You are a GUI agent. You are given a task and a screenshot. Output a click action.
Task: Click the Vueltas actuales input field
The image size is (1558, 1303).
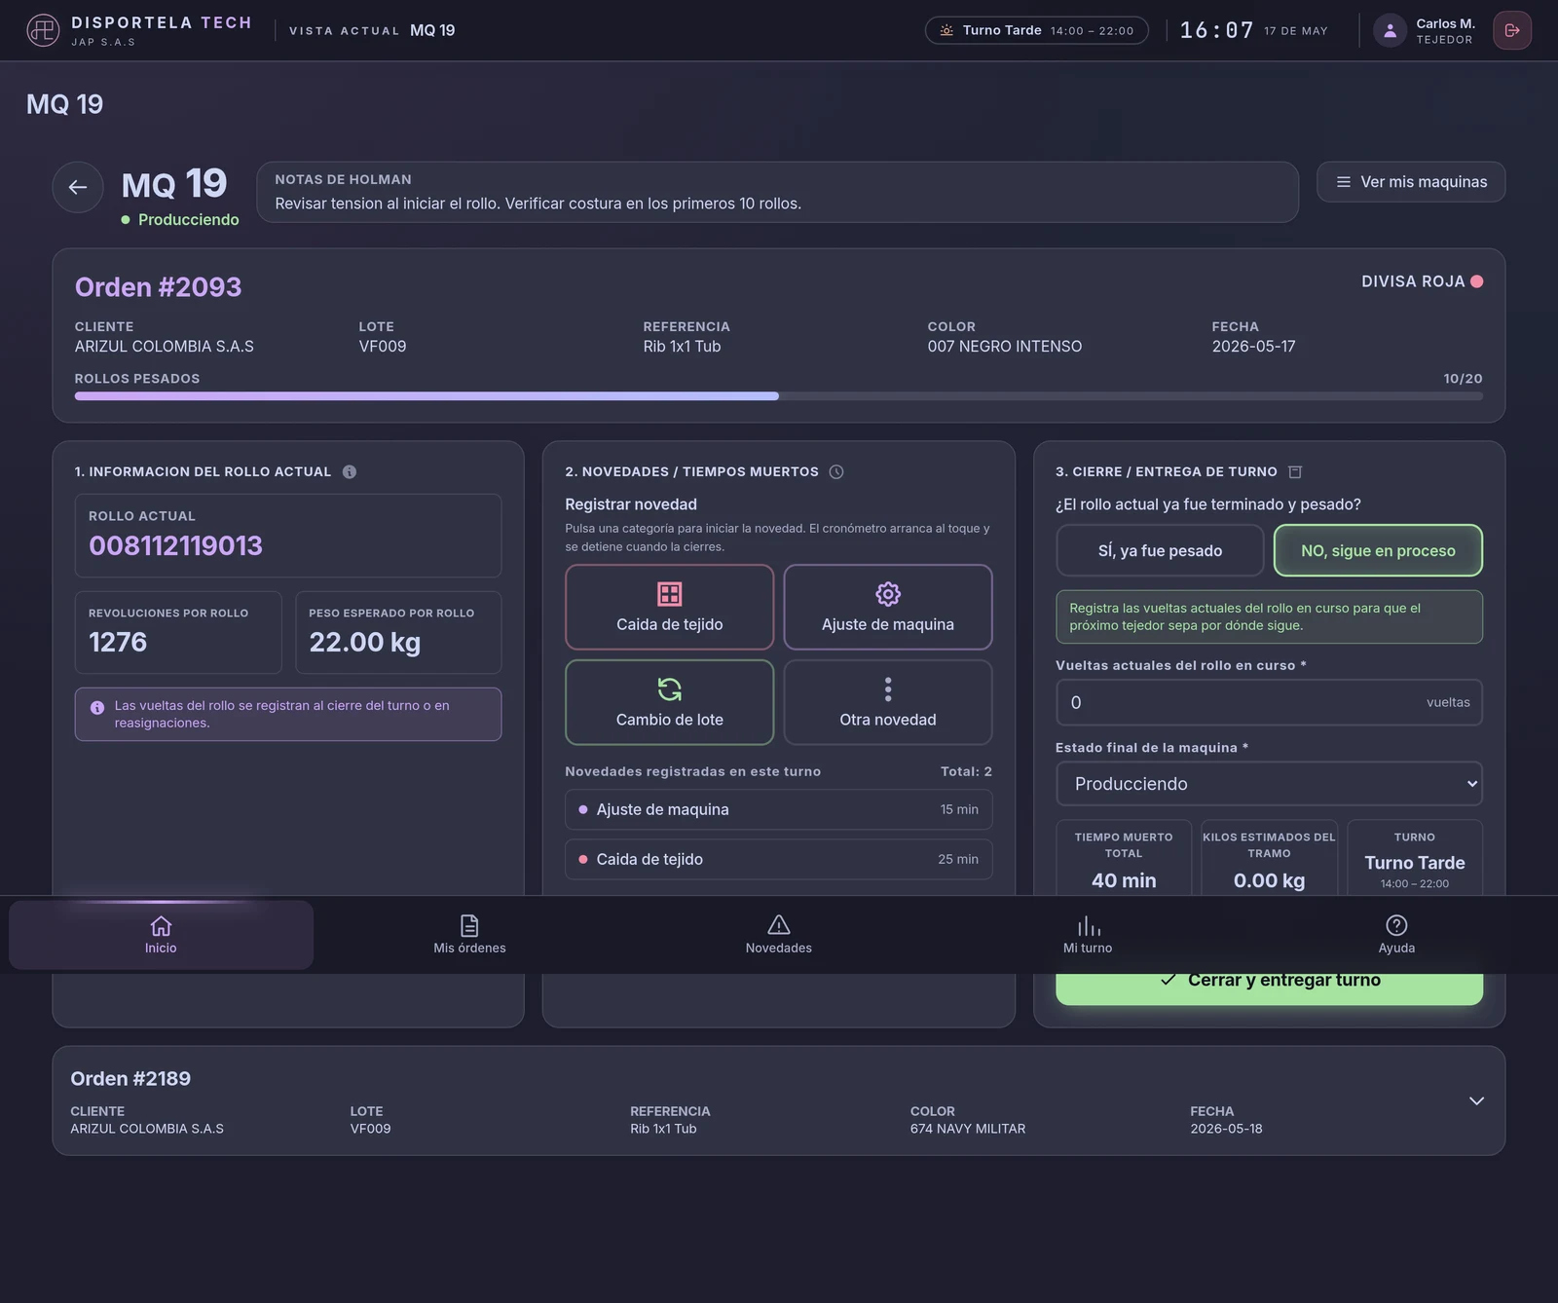(1269, 702)
